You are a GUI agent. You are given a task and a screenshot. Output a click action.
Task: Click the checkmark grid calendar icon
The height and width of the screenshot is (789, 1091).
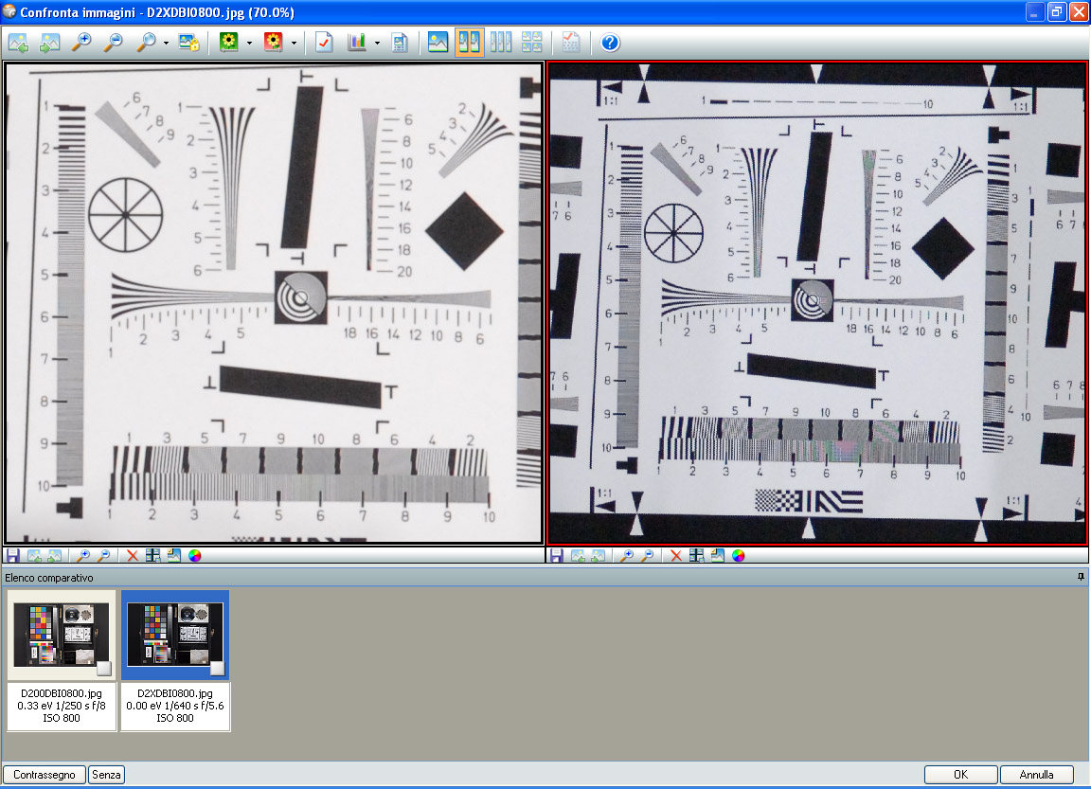(x=571, y=43)
